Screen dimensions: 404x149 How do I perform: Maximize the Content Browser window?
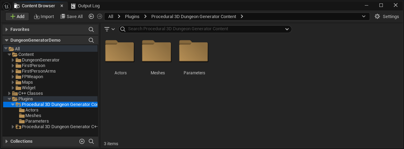[x=381, y=5]
